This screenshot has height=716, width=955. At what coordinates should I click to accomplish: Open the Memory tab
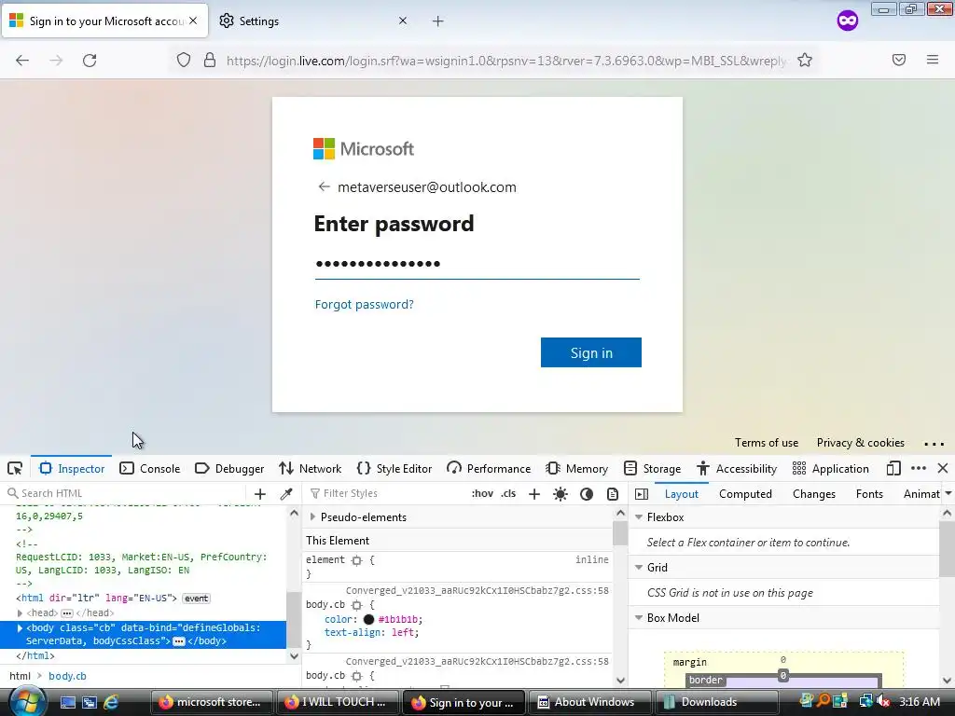tap(576, 468)
